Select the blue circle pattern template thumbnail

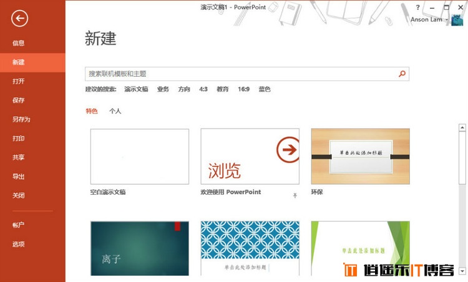(x=250, y=248)
